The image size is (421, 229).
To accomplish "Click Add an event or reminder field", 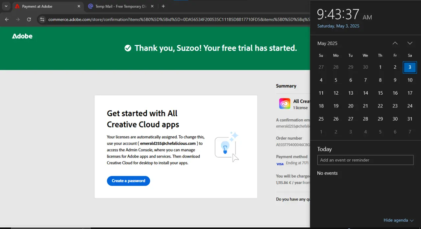I will [365, 160].
